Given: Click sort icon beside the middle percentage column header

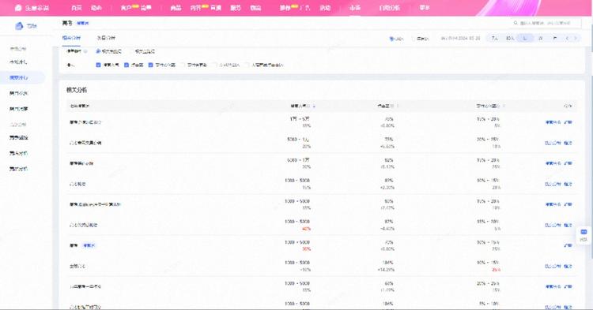Looking at the screenshot, I should [397, 106].
